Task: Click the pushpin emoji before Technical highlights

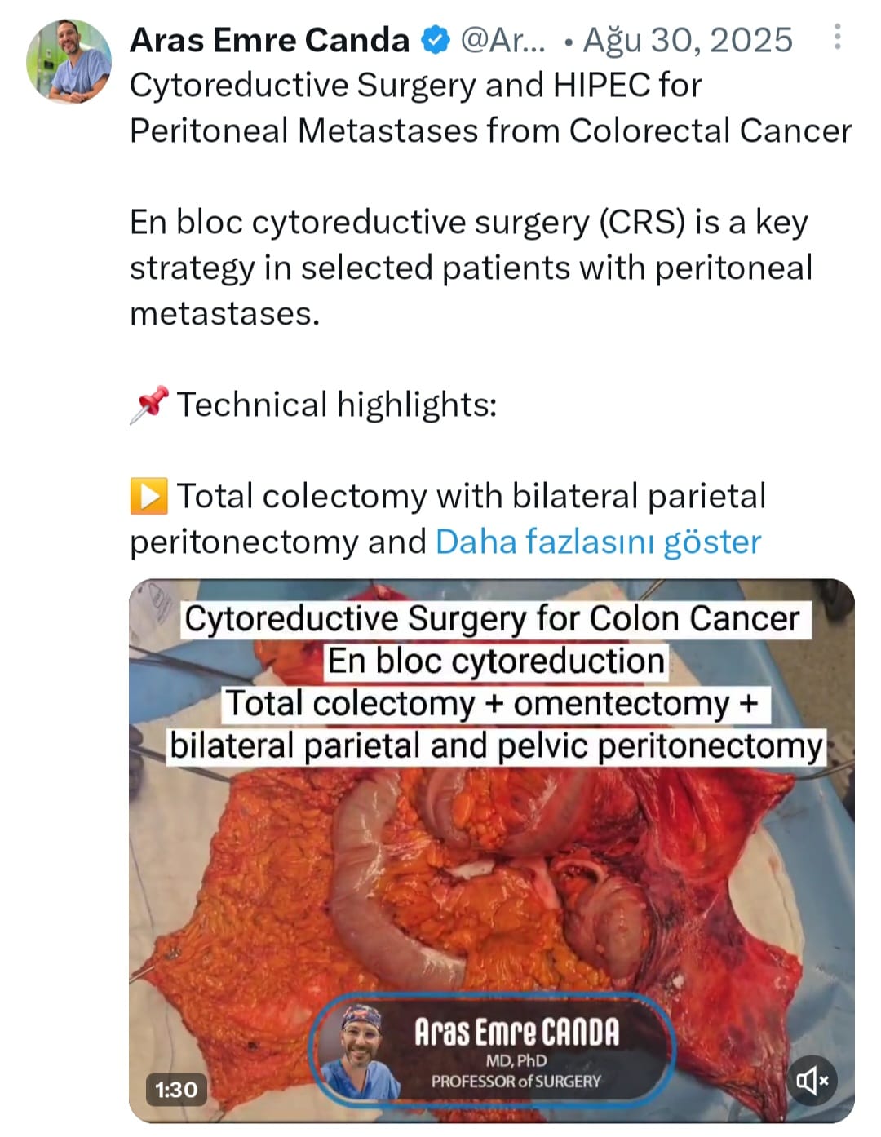Action: coord(148,405)
